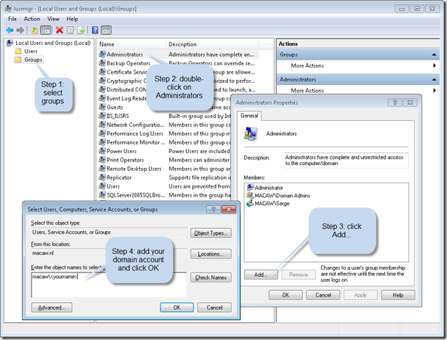
Task: Click the Description field in Administrators Properties
Action: (x=346, y=160)
